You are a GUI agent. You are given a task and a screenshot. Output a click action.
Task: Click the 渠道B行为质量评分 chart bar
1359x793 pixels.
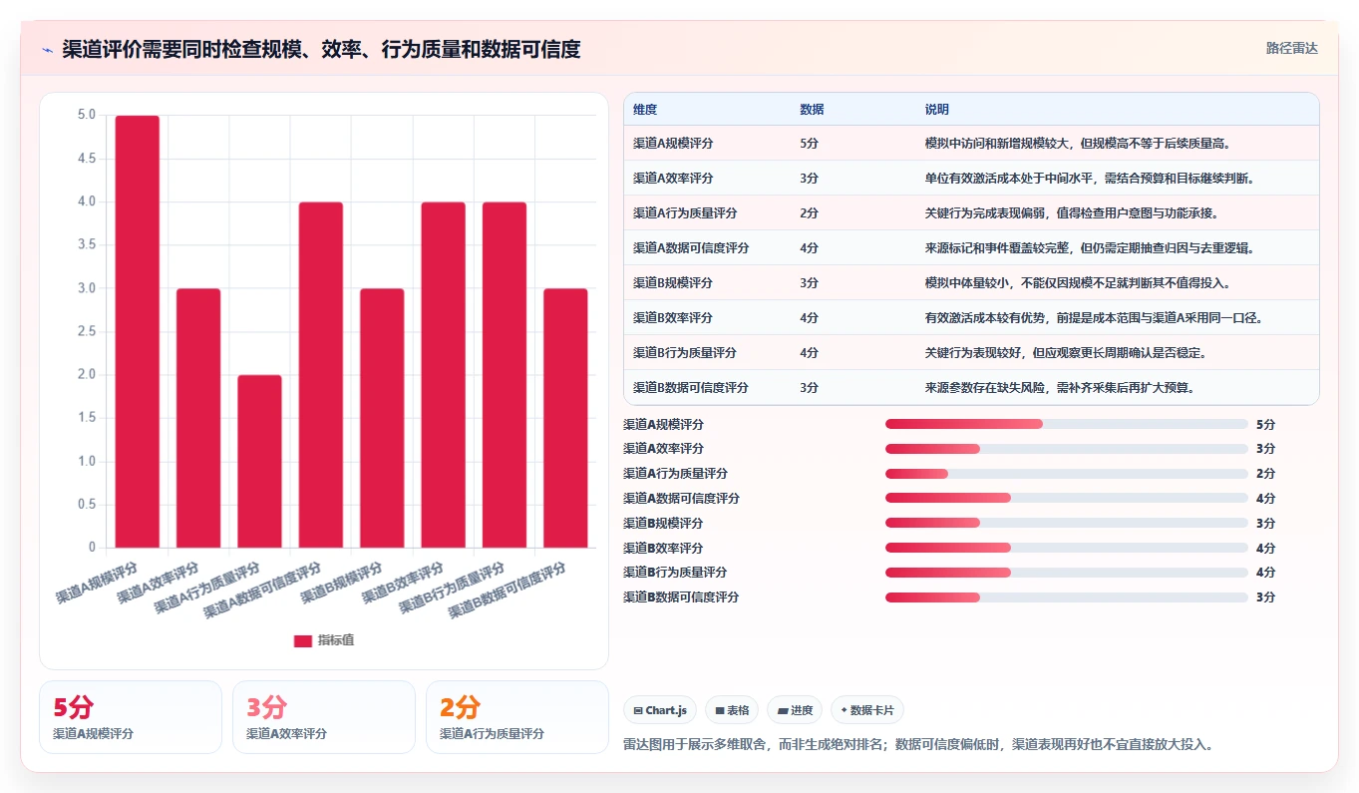[x=505, y=375]
